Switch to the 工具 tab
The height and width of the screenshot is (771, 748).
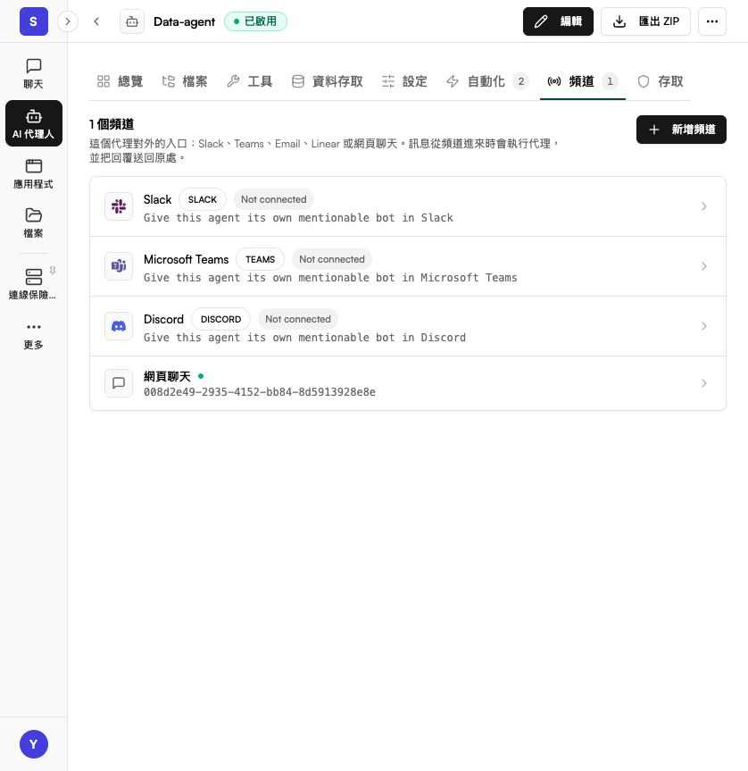click(250, 81)
